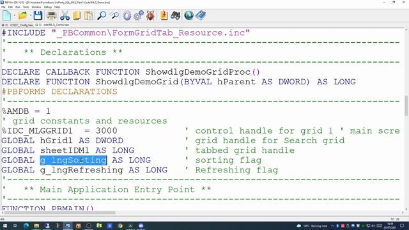Save the file with the floppy disk icon
The height and width of the screenshot is (230, 409).
(38, 15)
